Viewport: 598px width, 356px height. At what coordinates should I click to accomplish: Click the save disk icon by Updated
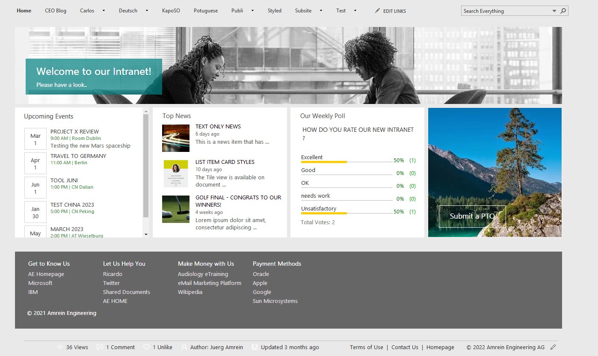point(255,347)
